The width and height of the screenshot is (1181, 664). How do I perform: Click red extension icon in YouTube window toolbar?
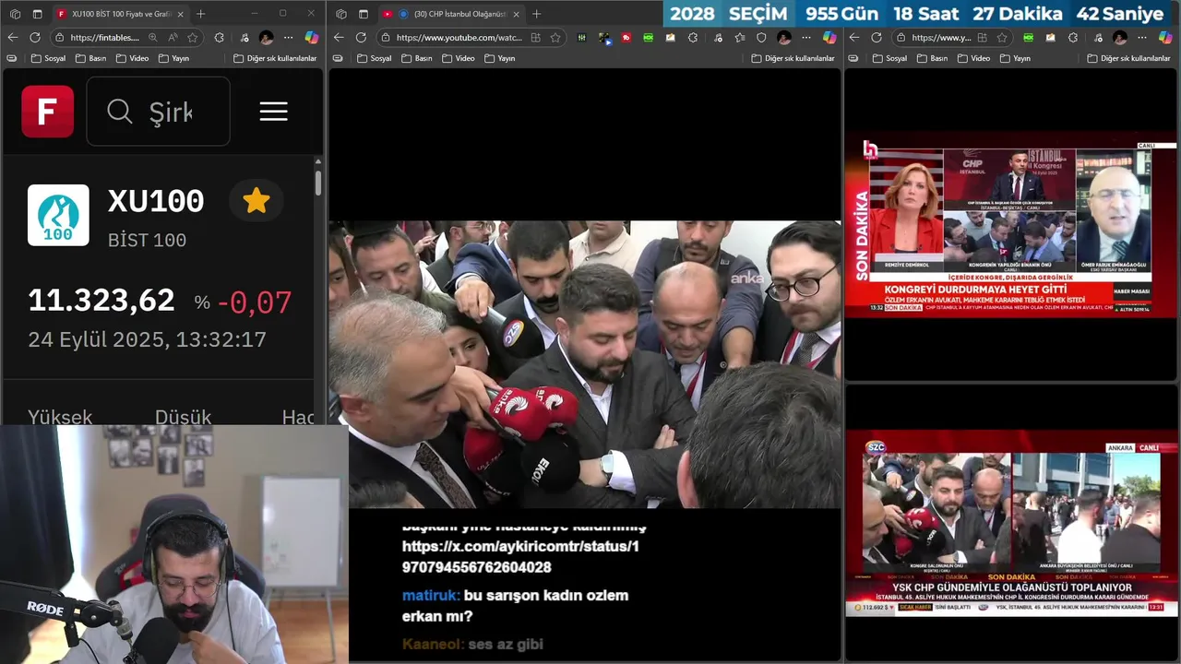click(626, 38)
